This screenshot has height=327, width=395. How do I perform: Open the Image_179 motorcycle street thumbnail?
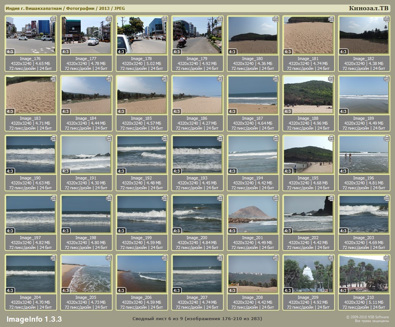pyautogui.click(x=197, y=35)
